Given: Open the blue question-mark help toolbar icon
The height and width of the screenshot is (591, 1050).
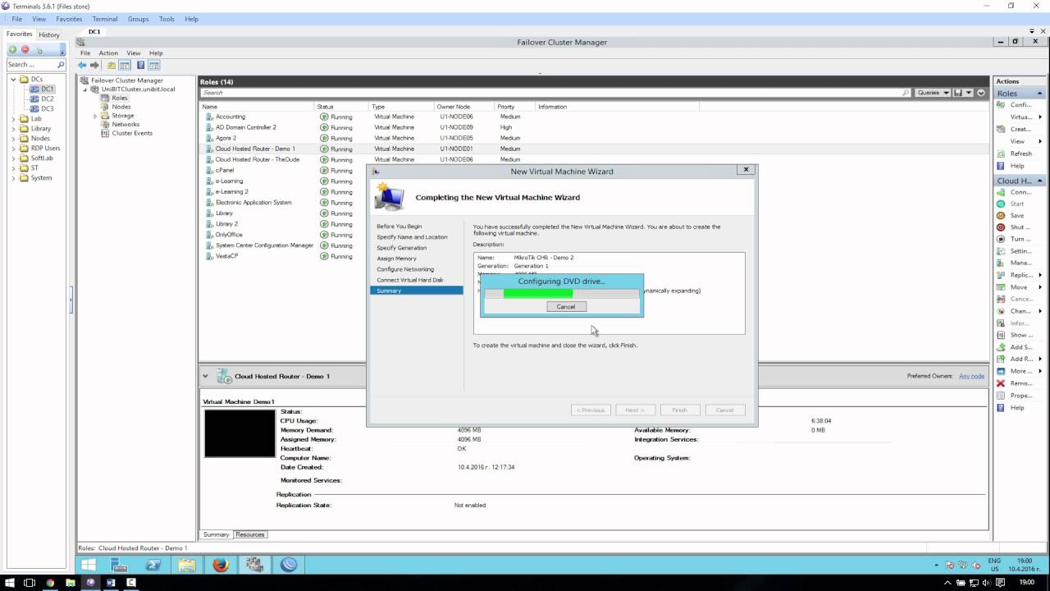Looking at the screenshot, I should point(141,65).
